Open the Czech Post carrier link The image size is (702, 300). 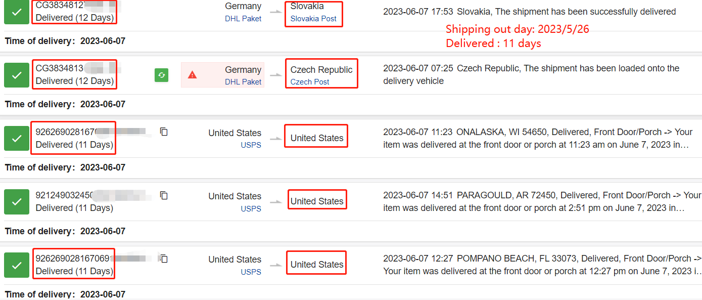(310, 82)
